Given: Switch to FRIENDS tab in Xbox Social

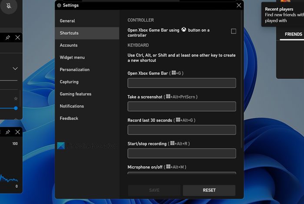Looking at the screenshot, I should [293, 34].
